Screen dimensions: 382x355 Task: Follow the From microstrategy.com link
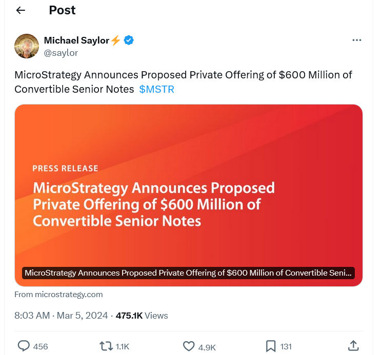(58, 295)
